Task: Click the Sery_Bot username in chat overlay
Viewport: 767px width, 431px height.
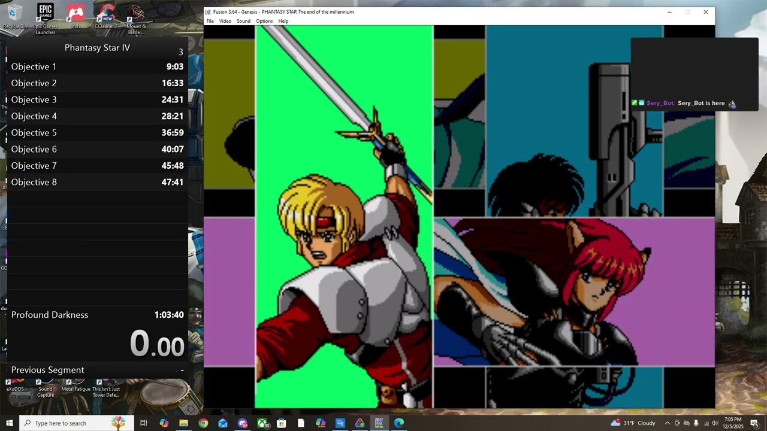Action: [x=660, y=103]
